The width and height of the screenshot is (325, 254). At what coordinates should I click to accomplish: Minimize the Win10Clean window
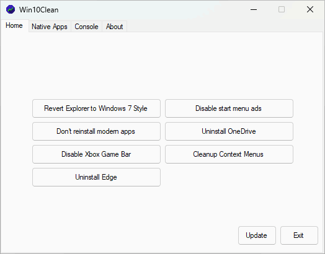(x=254, y=9)
